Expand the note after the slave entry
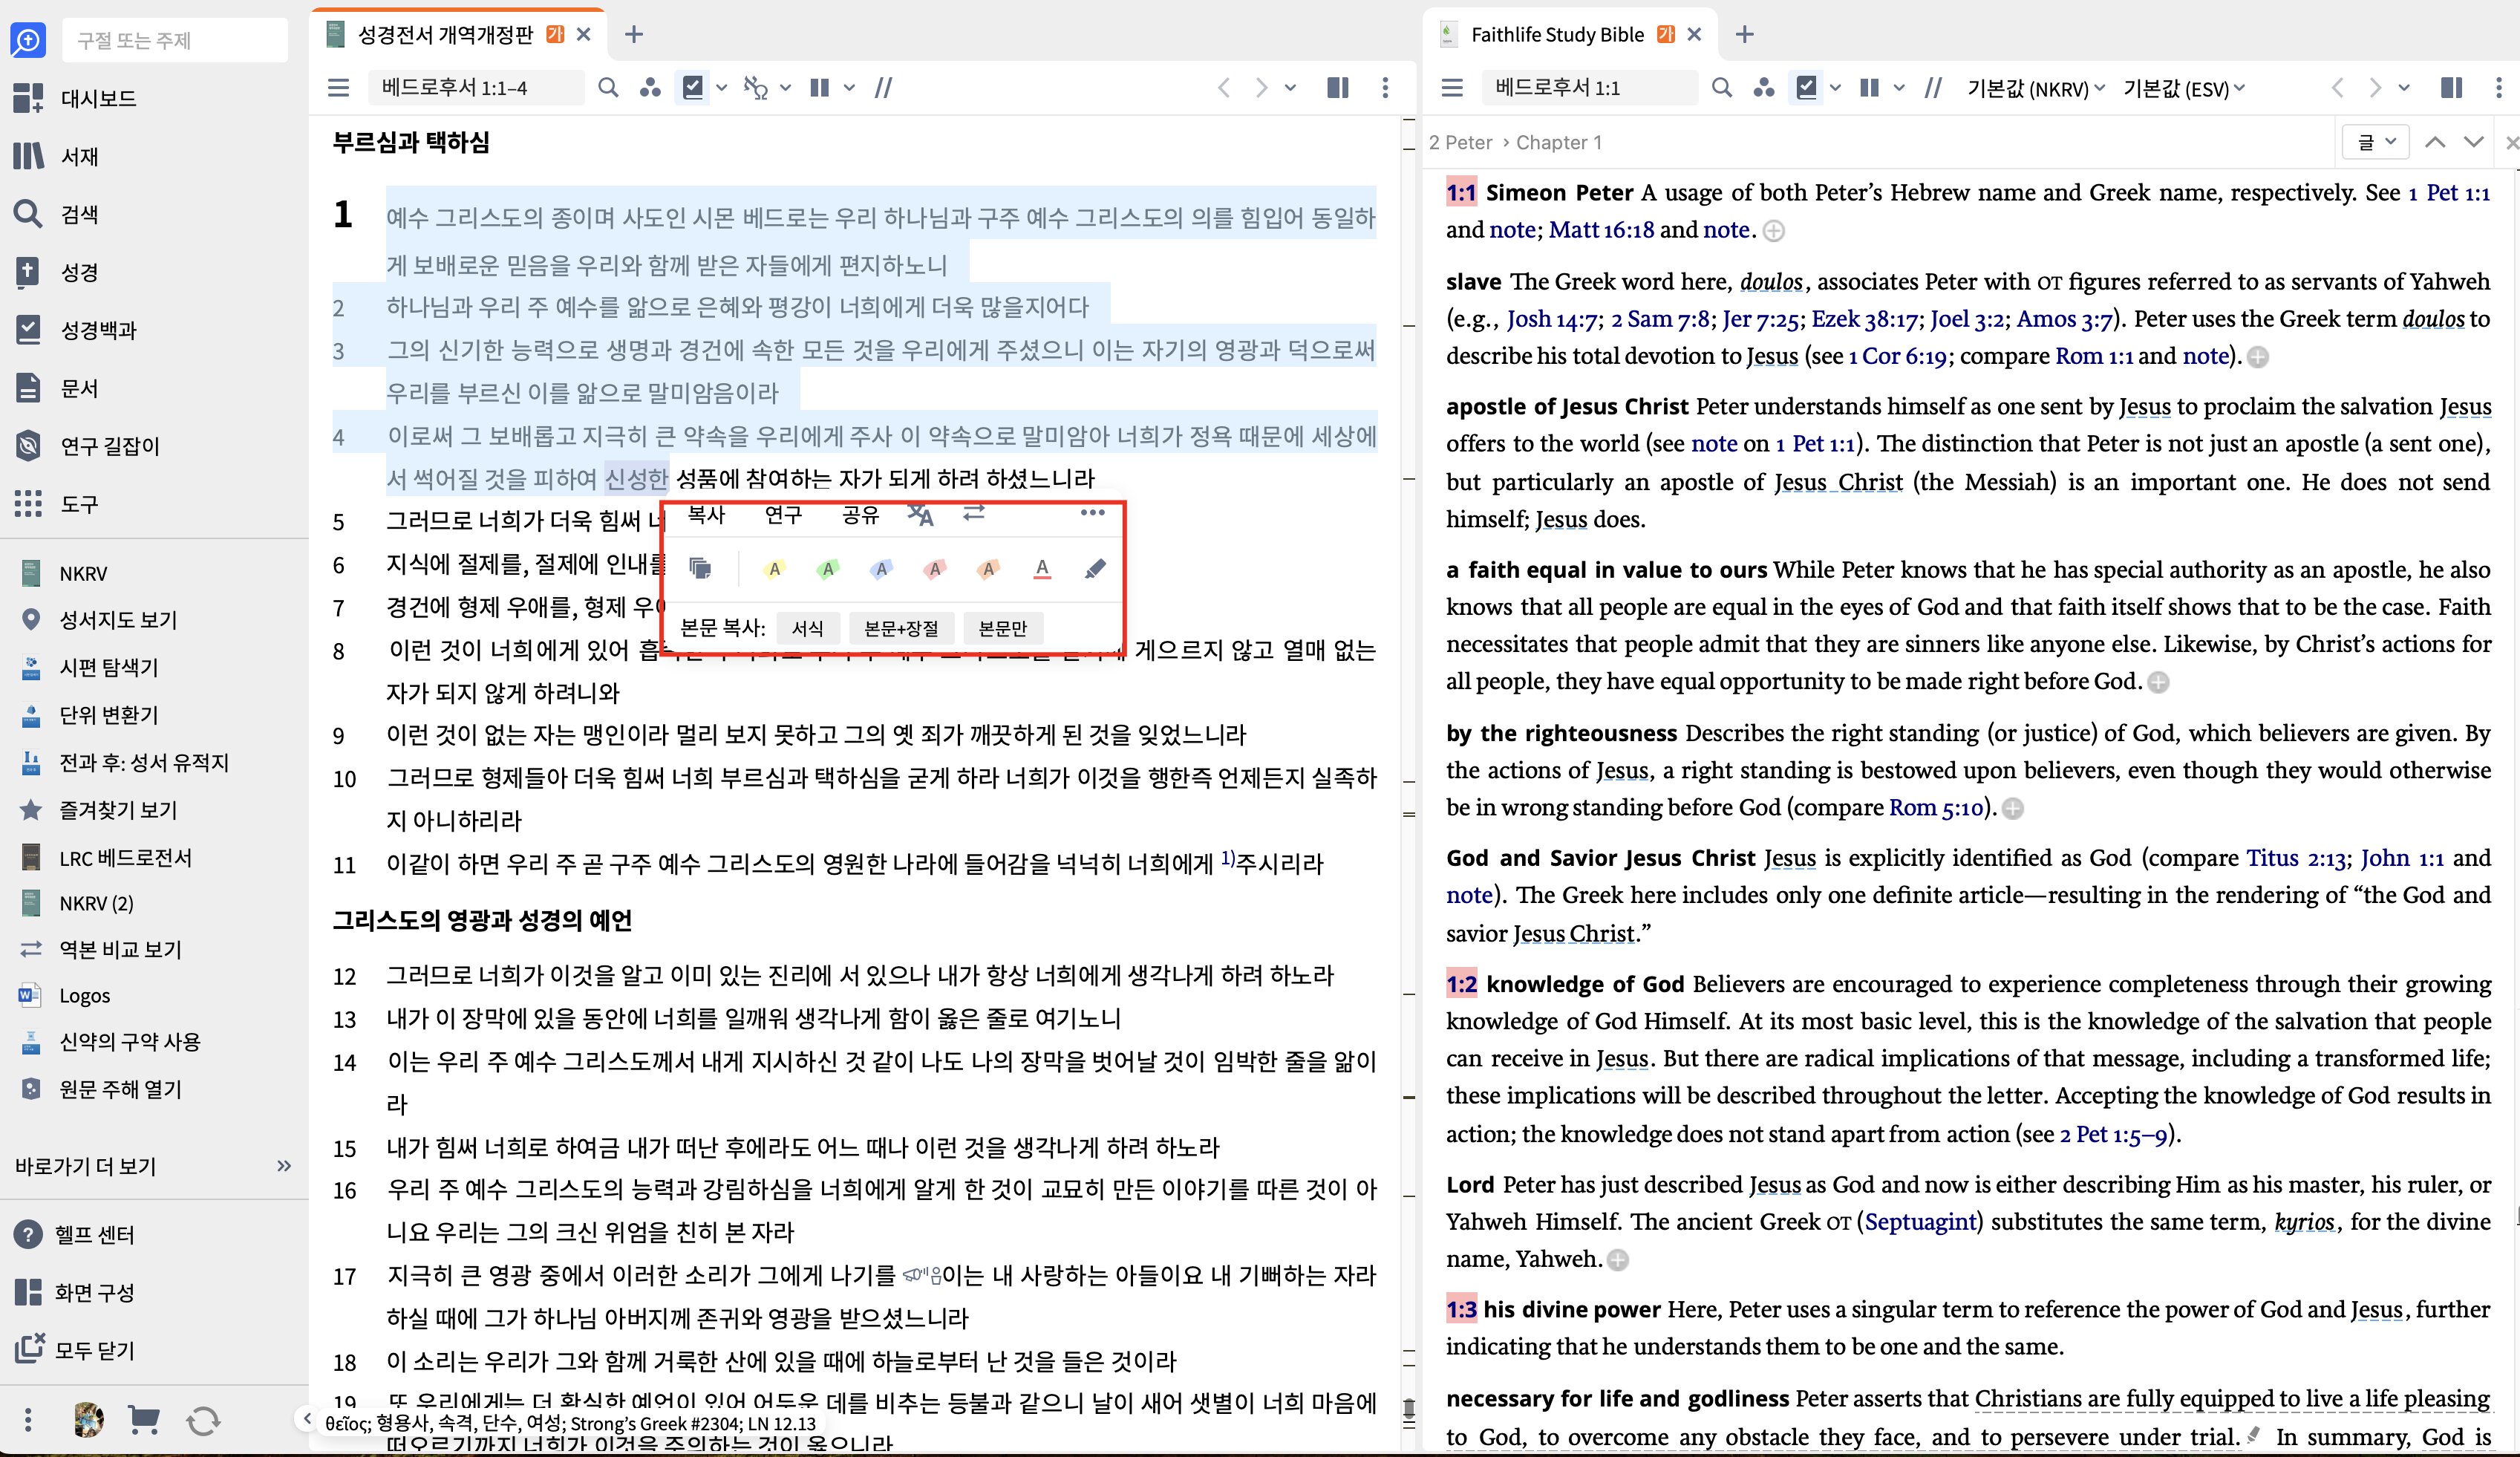2520x1457 pixels. click(x=2257, y=357)
